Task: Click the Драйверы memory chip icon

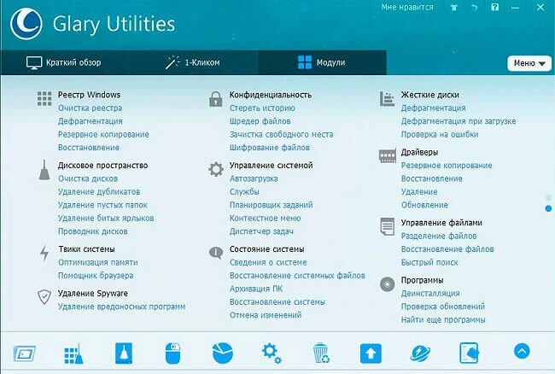Action: pyautogui.click(x=388, y=156)
